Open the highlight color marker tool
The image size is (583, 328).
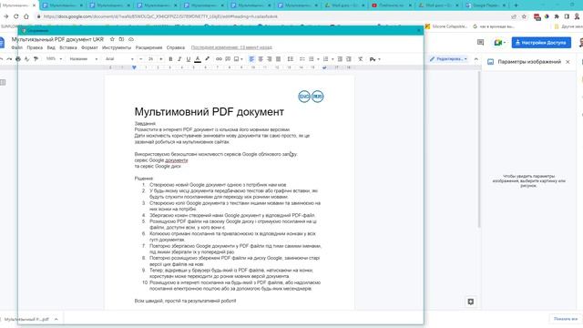coord(207,58)
